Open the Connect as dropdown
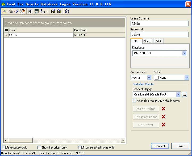 pyautogui.click(x=149, y=78)
